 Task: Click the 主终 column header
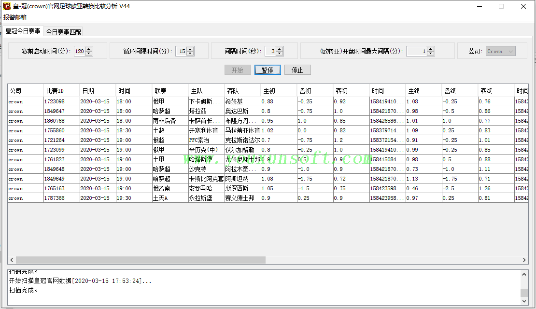pos(424,91)
